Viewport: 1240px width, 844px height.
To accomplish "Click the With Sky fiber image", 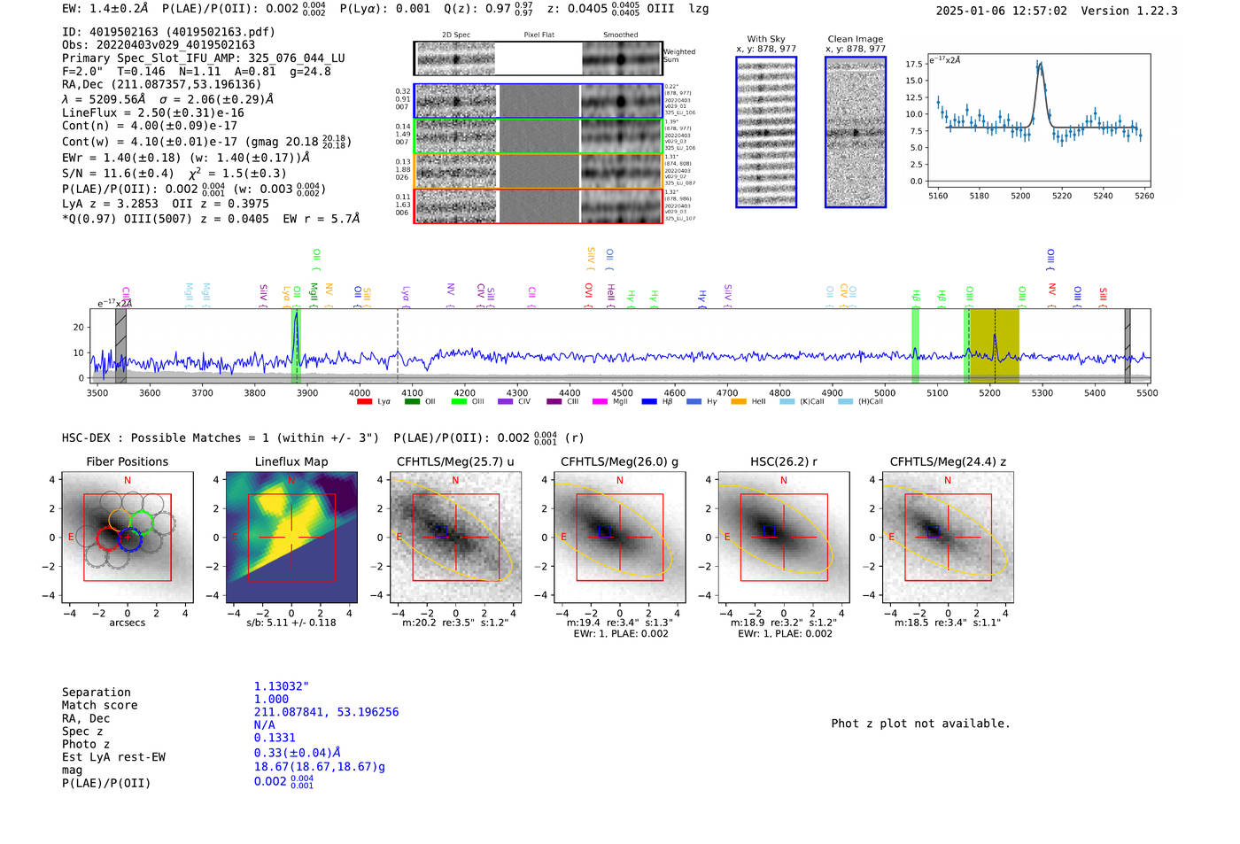I will (766, 132).
